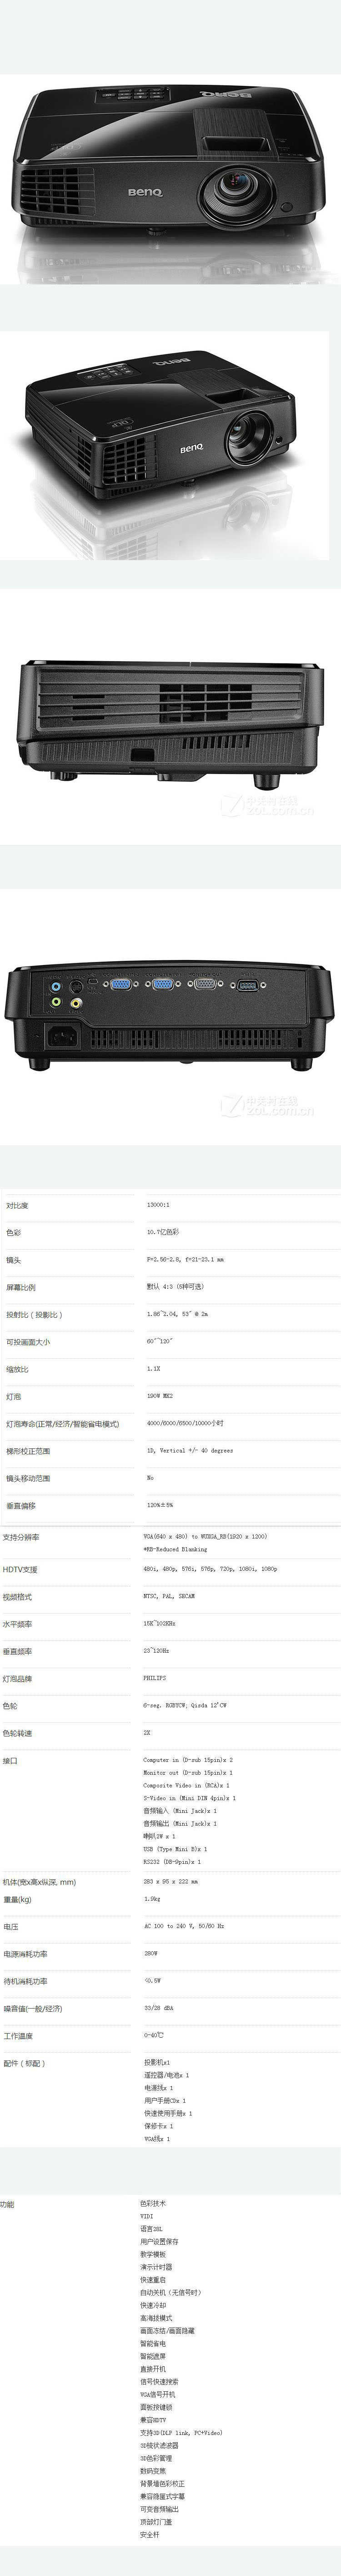
Task: Select the 电压 row label
Action: 10,1927
